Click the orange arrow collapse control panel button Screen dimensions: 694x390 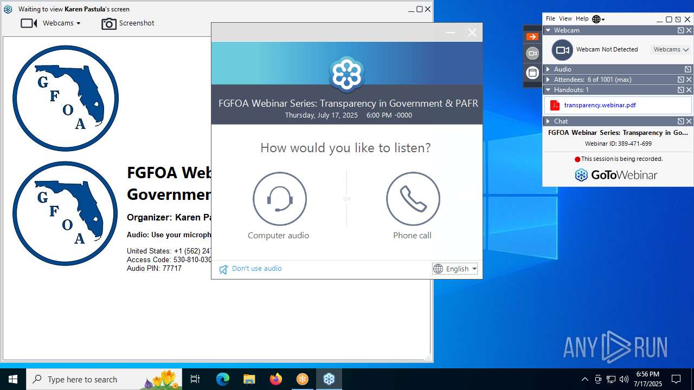pyautogui.click(x=532, y=37)
